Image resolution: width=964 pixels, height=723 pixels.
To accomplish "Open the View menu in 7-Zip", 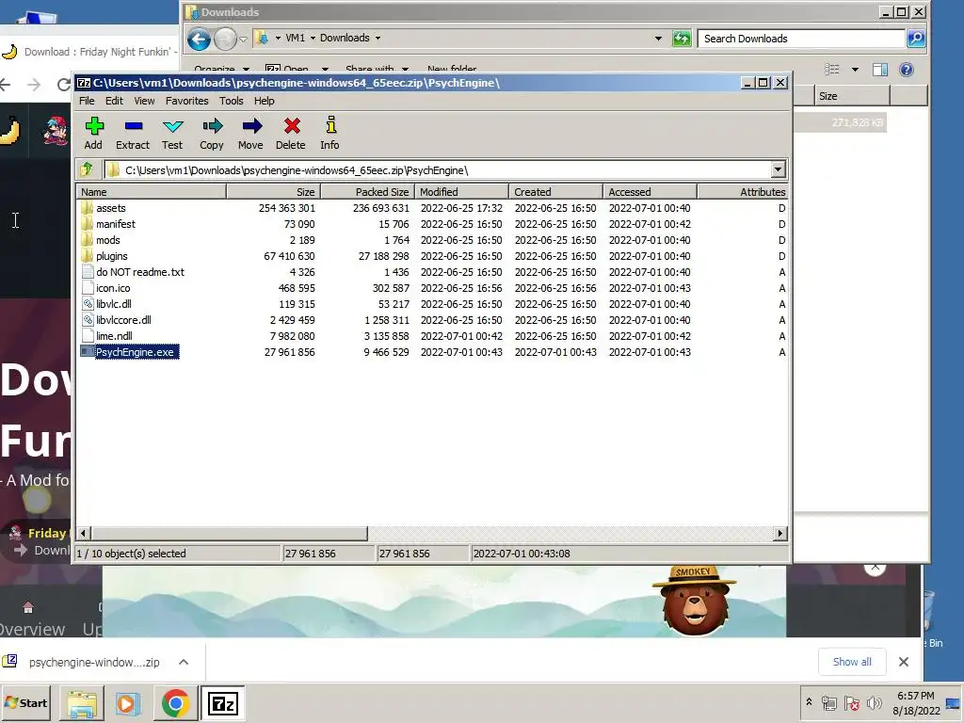I will point(144,100).
